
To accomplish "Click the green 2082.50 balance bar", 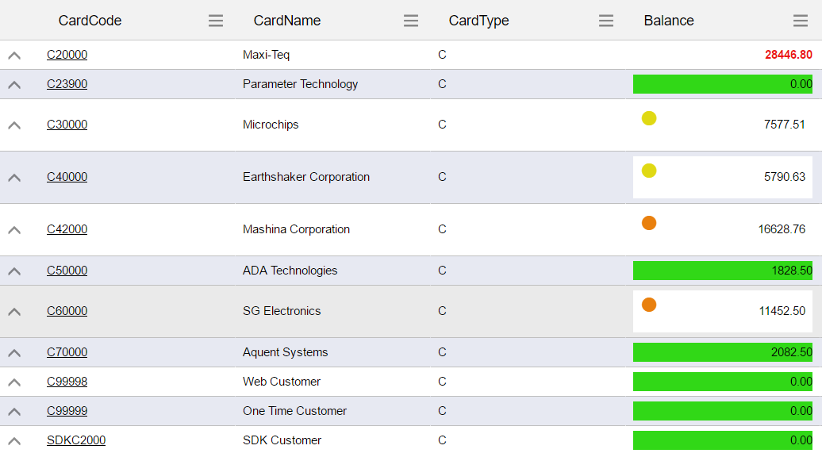I will 723,352.
